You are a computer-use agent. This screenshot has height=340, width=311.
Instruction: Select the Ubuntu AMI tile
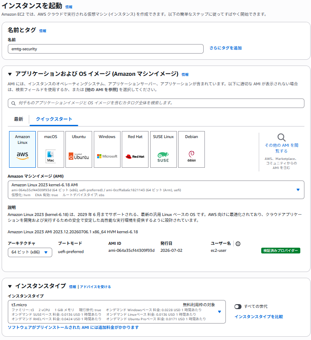point(79,149)
